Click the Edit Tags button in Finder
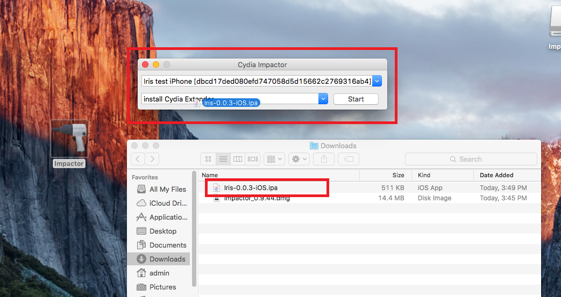Screen dimensions: 561x297 (349, 159)
